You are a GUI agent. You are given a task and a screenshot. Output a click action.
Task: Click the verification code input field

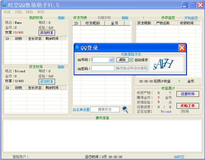[132, 68]
